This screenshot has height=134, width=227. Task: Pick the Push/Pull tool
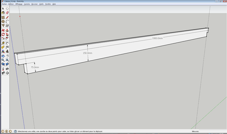(x=7, y=30)
